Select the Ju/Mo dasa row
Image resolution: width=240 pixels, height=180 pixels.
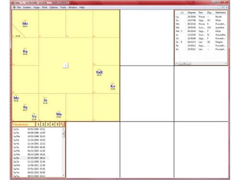30,151
